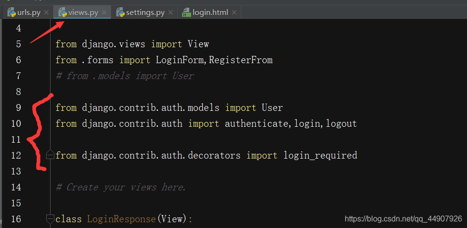Viewport: 467px width, 228px height.
Task: Switch to the settings.py tab
Action: [145, 13]
